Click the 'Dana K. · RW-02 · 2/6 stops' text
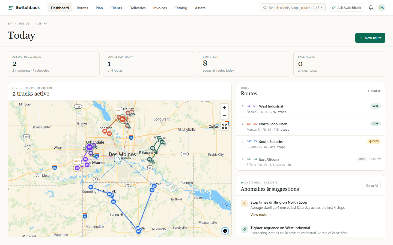Screen dimensions: 393x245 pyautogui.click(x=266, y=112)
